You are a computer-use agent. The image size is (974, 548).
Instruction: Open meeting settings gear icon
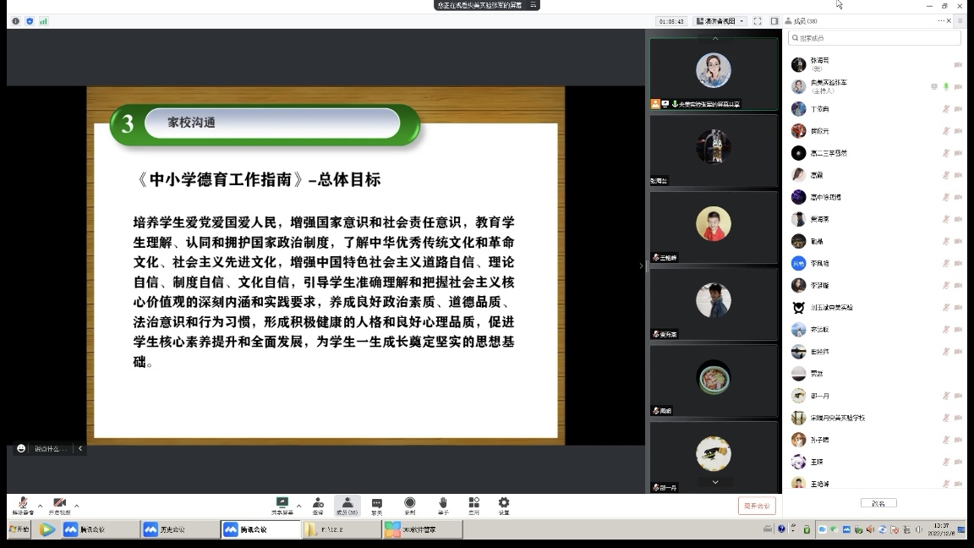504,504
